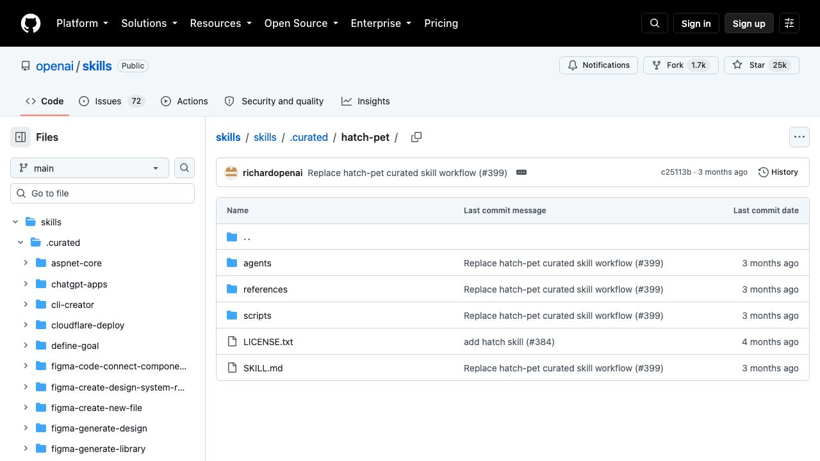Image resolution: width=820 pixels, height=461 pixels.
Task: Select figma-create-design-system-r… in the file tree
Action: [118, 387]
